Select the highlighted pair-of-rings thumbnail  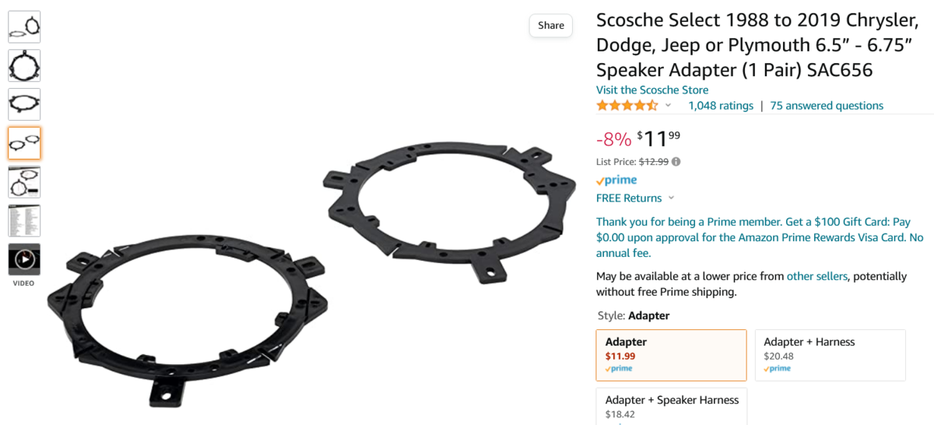(24, 143)
